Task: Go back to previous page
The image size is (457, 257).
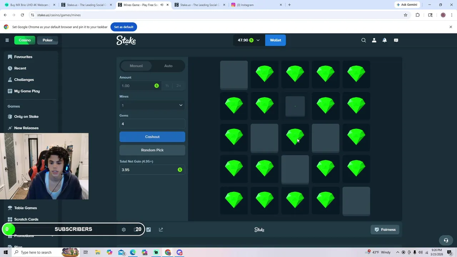Action: [x=5, y=15]
